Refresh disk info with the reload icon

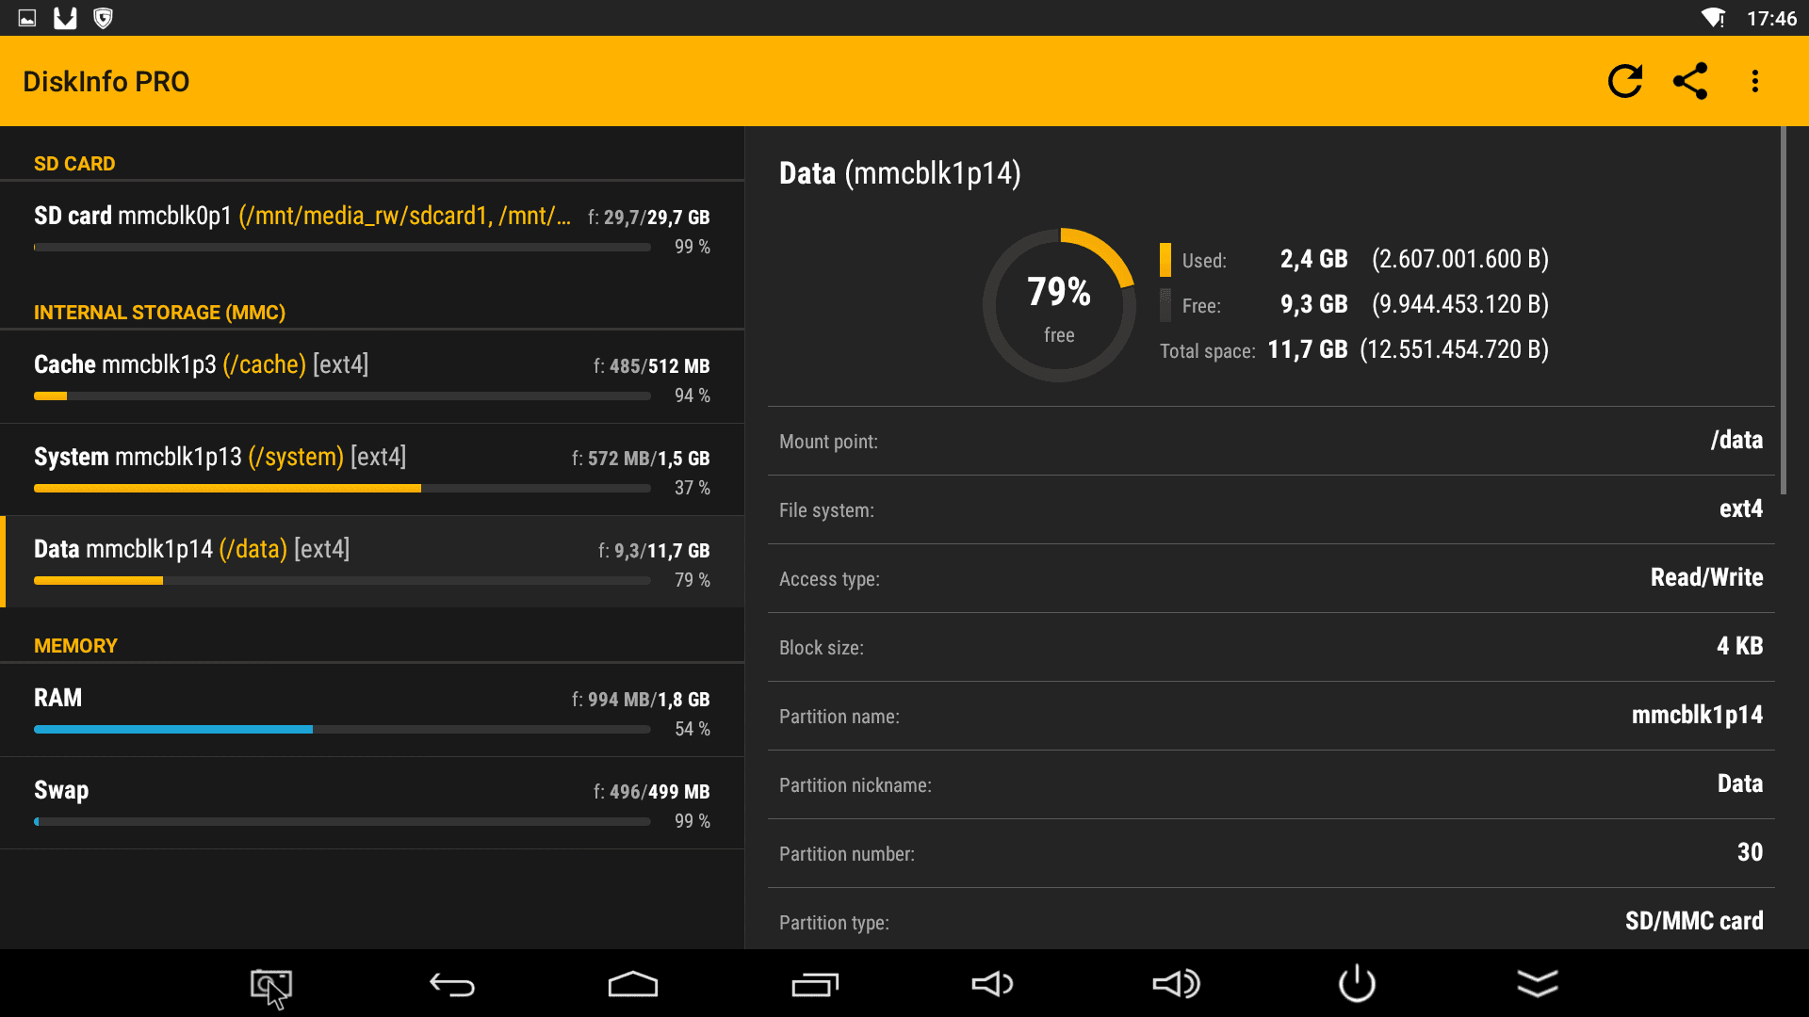tap(1625, 81)
